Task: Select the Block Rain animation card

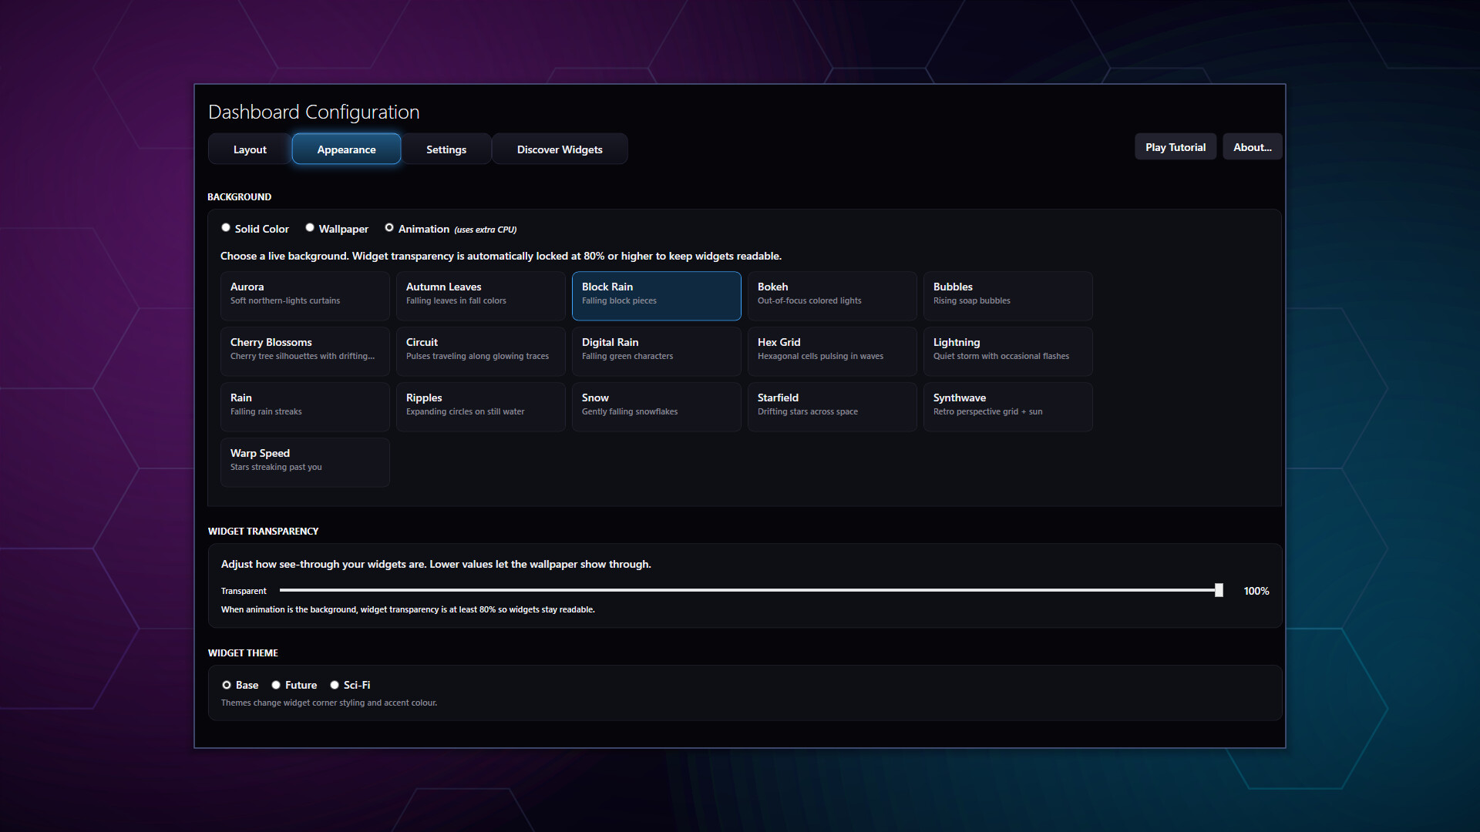Action: (x=657, y=296)
